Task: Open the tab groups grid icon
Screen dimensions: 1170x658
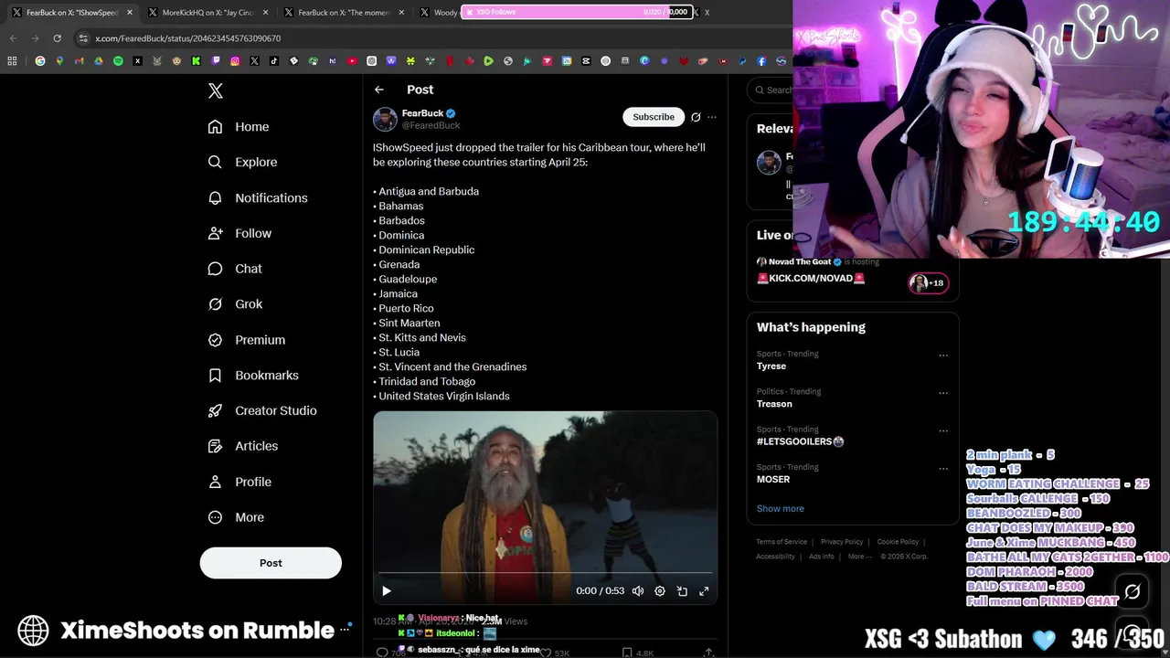Action: coord(12,61)
